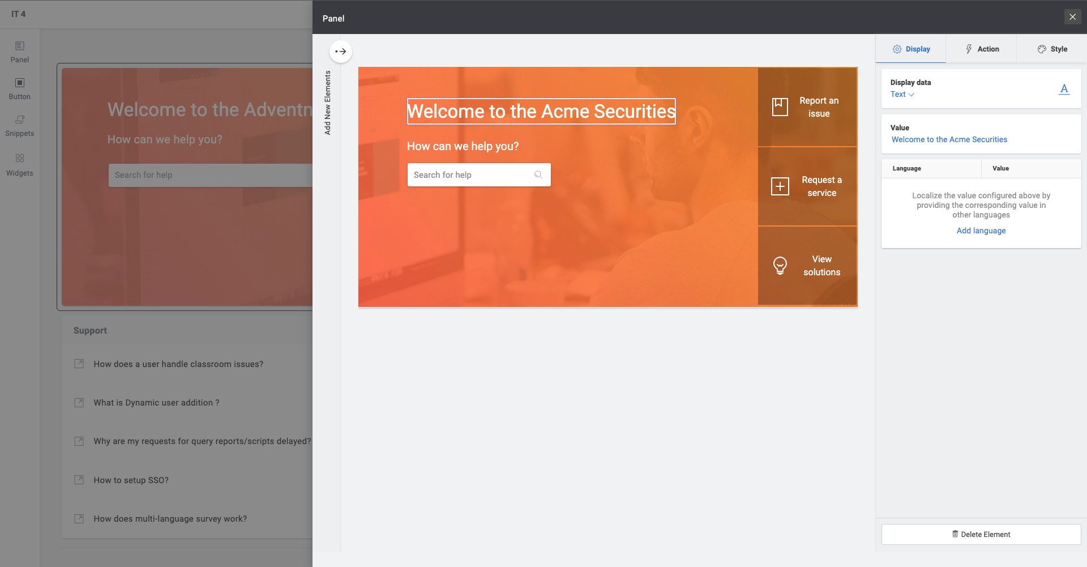This screenshot has width=1087, height=567.
Task: Click the lightbulb icon for View solutions
Action: click(x=780, y=265)
